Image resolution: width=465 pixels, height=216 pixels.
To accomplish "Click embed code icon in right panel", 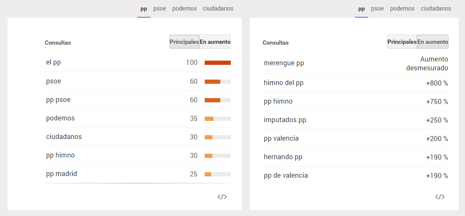I will 440,197.
